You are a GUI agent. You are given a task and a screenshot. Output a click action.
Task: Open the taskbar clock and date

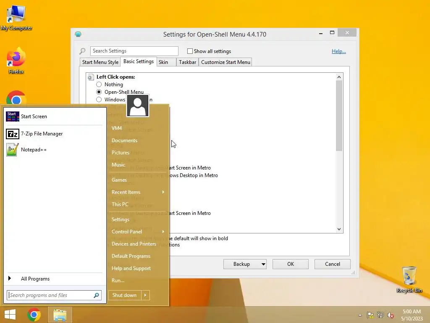[412, 315]
